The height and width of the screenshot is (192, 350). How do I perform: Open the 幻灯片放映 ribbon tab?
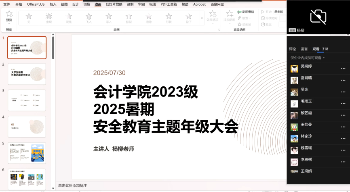(114, 4)
